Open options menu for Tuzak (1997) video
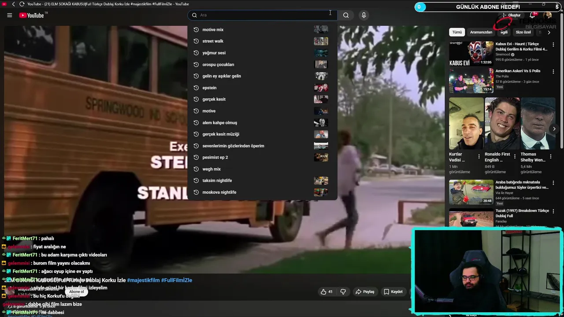Screen dimensions: 564x317 point(553,212)
